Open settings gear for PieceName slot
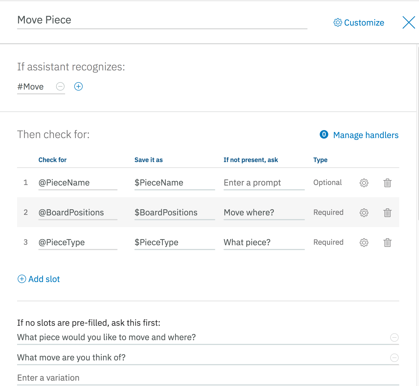Screen dimensions: 419x386 click(x=364, y=183)
